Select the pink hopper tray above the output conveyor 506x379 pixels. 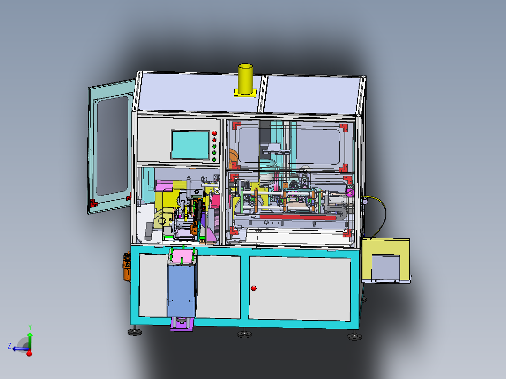(183, 254)
